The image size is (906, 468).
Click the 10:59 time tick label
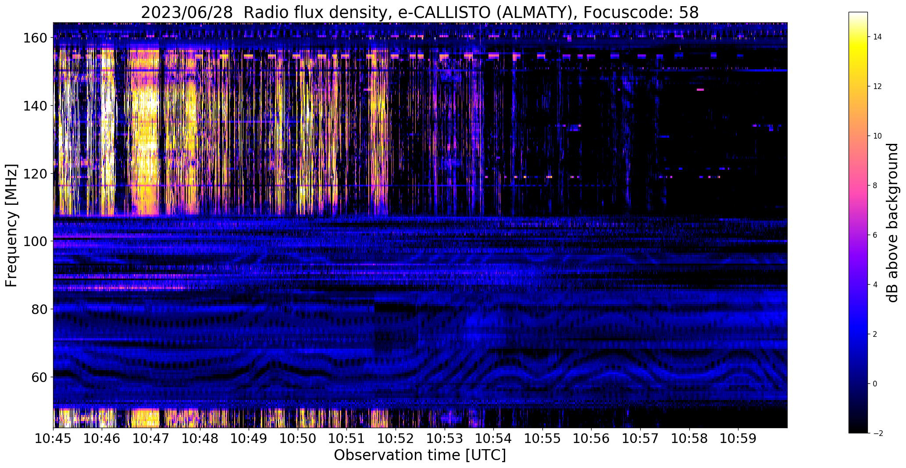click(738, 438)
